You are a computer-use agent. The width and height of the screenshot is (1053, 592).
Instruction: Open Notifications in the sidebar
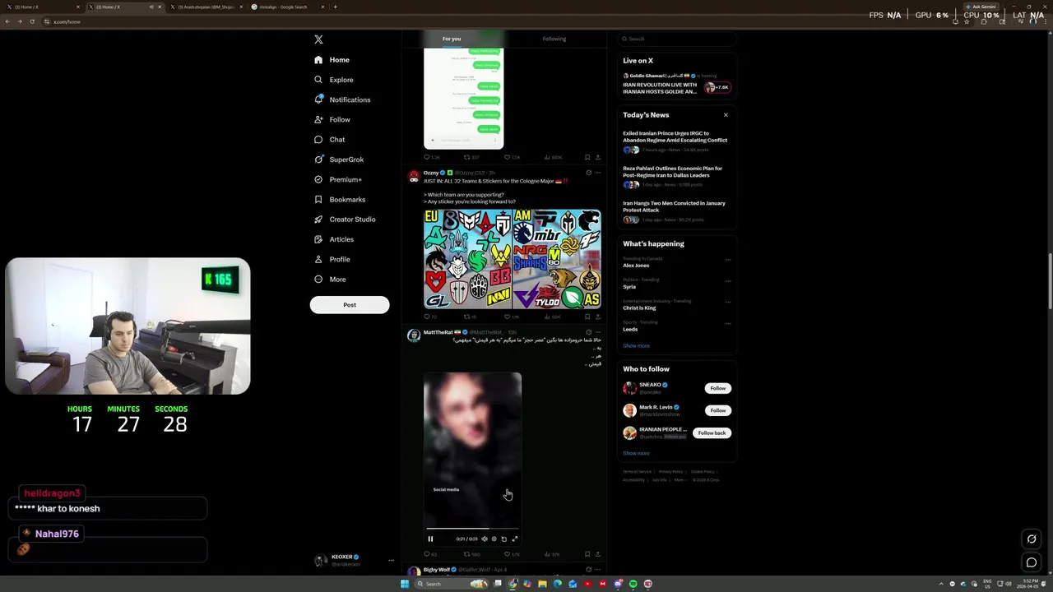click(342, 99)
